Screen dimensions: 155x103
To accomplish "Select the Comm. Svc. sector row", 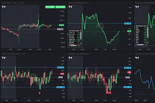I will tap(74, 33).
